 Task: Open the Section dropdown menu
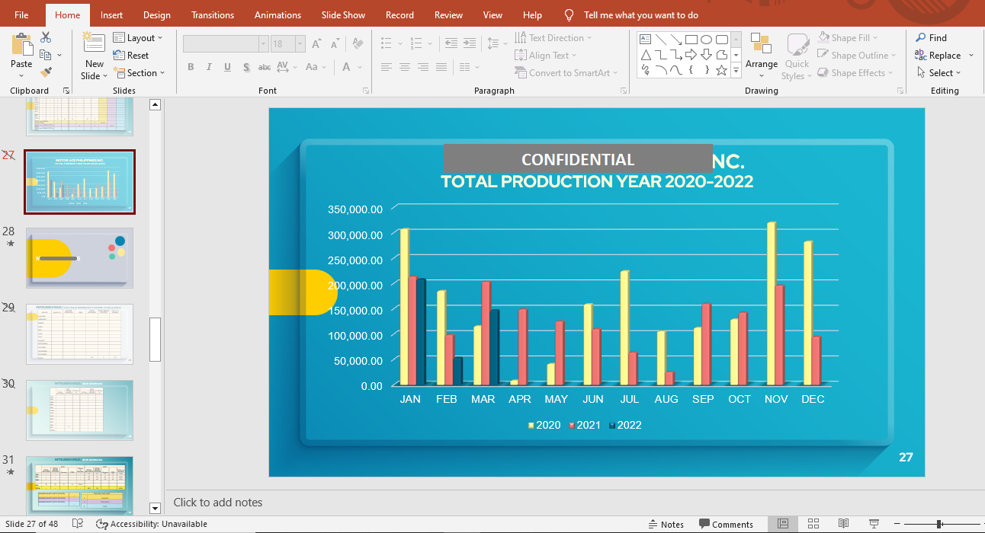coord(140,73)
